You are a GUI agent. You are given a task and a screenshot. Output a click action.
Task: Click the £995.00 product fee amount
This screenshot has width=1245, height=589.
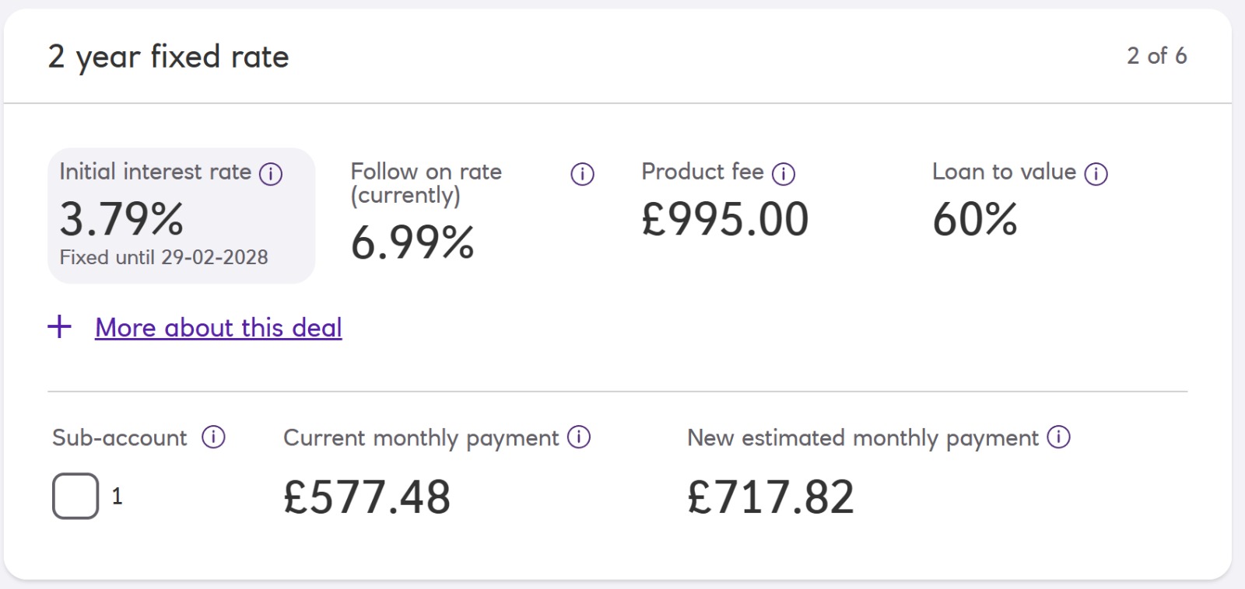(724, 219)
